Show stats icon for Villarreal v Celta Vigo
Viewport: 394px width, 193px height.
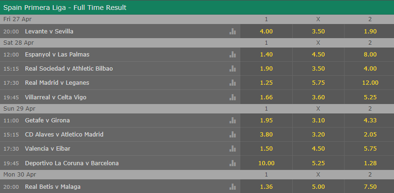tap(232, 97)
